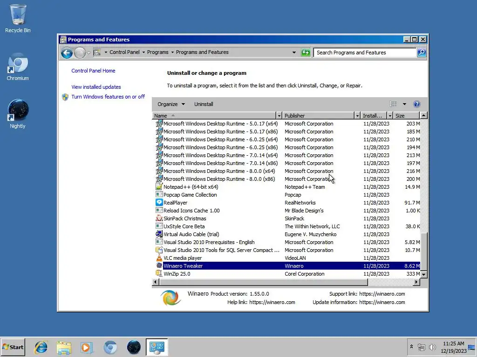Click the Popcap Game Collection icon
Viewport: 477px width, 357px height.
159,195
